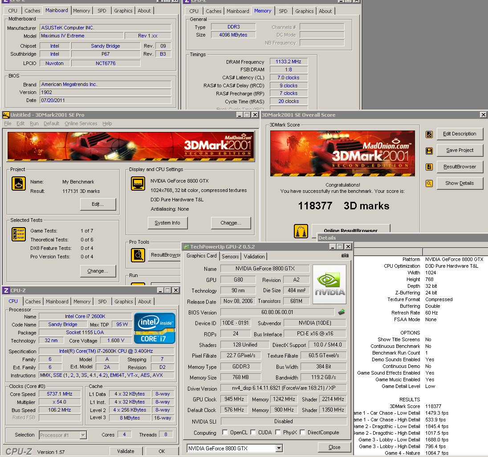Viewport: 488px width, 457px height.
Task: Toggle the PhysX checkbox in GPU-Z
Action: pos(278,433)
